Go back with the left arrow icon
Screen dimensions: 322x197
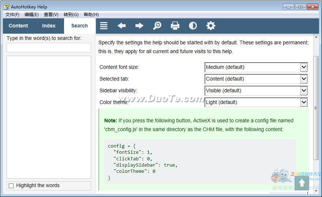tap(121, 26)
